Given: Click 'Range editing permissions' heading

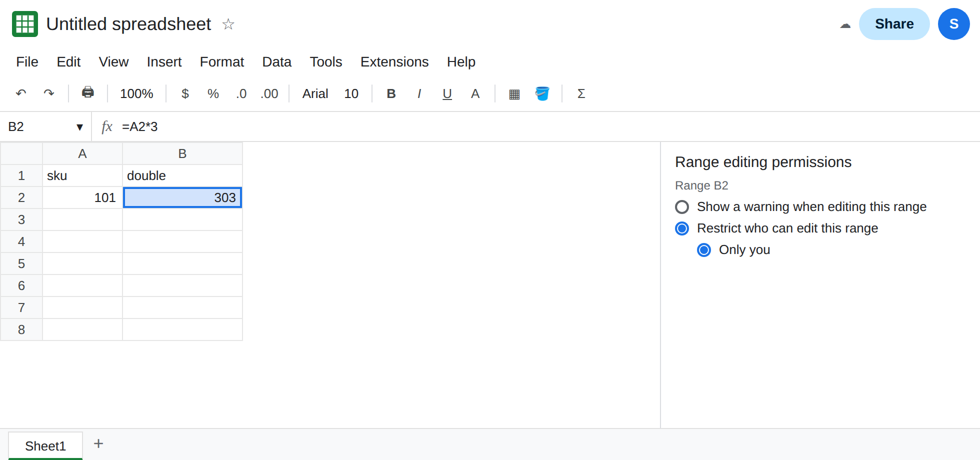Looking at the screenshot, I should (x=763, y=162).
